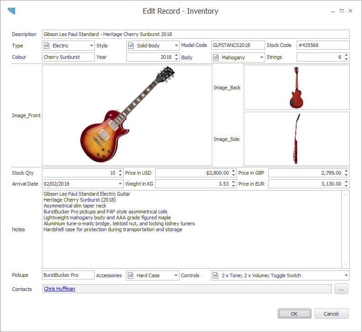Viewport: 362px width, 332px height.
Task: Click into the Description field
Action: coord(195,34)
